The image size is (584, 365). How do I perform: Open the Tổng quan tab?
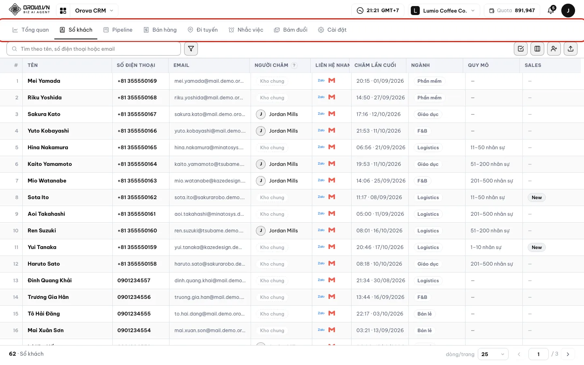(31, 30)
